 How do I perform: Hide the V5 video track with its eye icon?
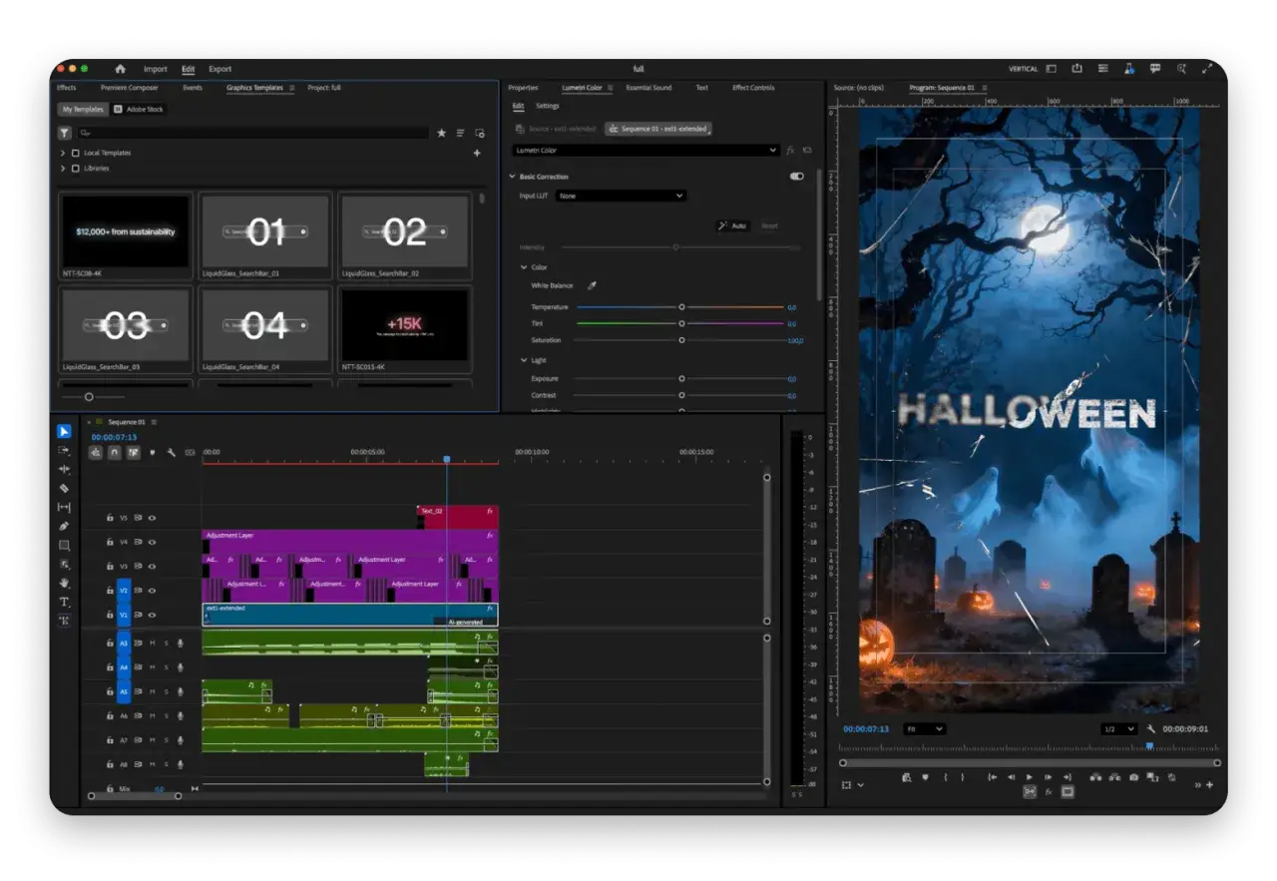point(153,517)
